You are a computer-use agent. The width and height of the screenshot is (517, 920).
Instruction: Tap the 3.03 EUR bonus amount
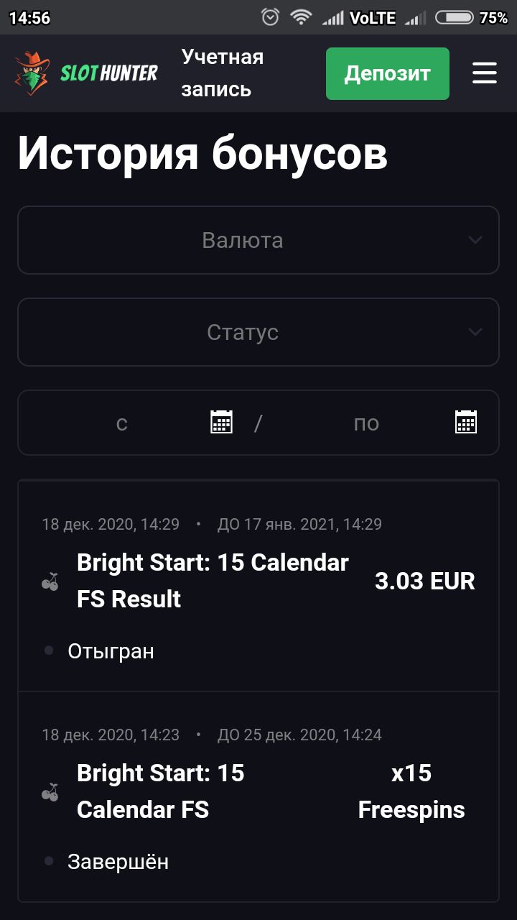425,581
